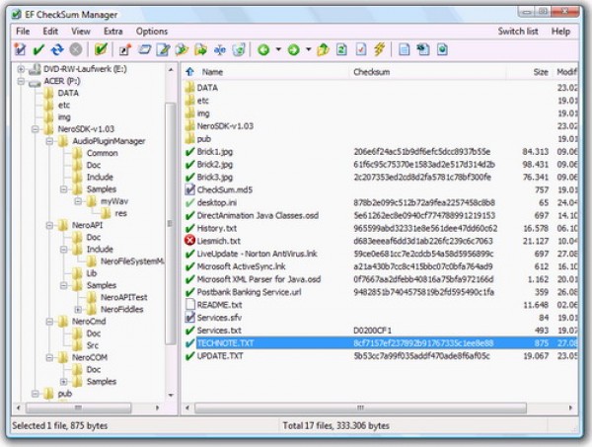The image size is (592, 447).
Task: Click the folder tree scroll down arrow
Action: click(171, 396)
